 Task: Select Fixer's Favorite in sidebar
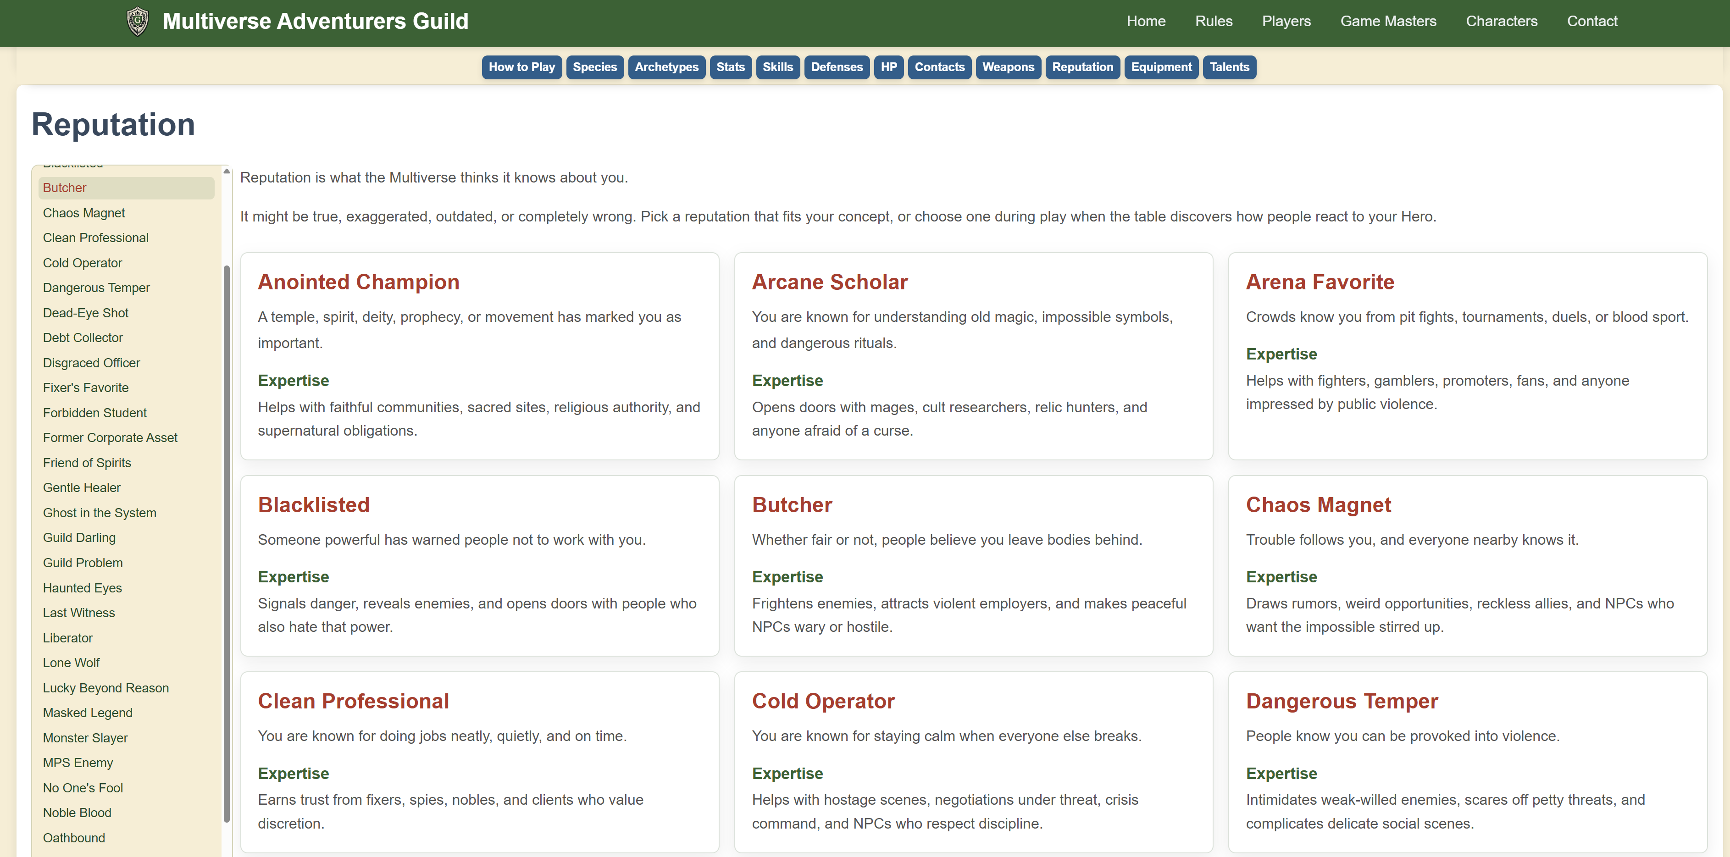[126, 387]
